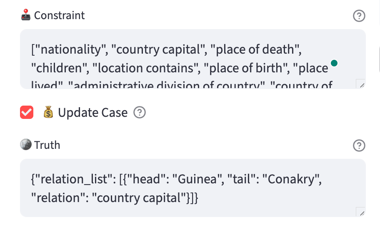Place cursor on "nationality" in Constraint field
380x227 pixels.
[70, 50]
